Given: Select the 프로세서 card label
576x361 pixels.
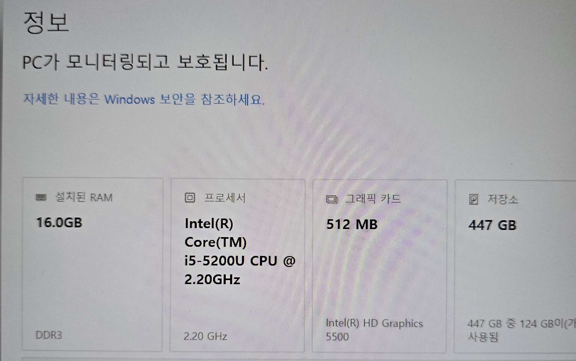Looking at the screenshot, I should [225, 198].
